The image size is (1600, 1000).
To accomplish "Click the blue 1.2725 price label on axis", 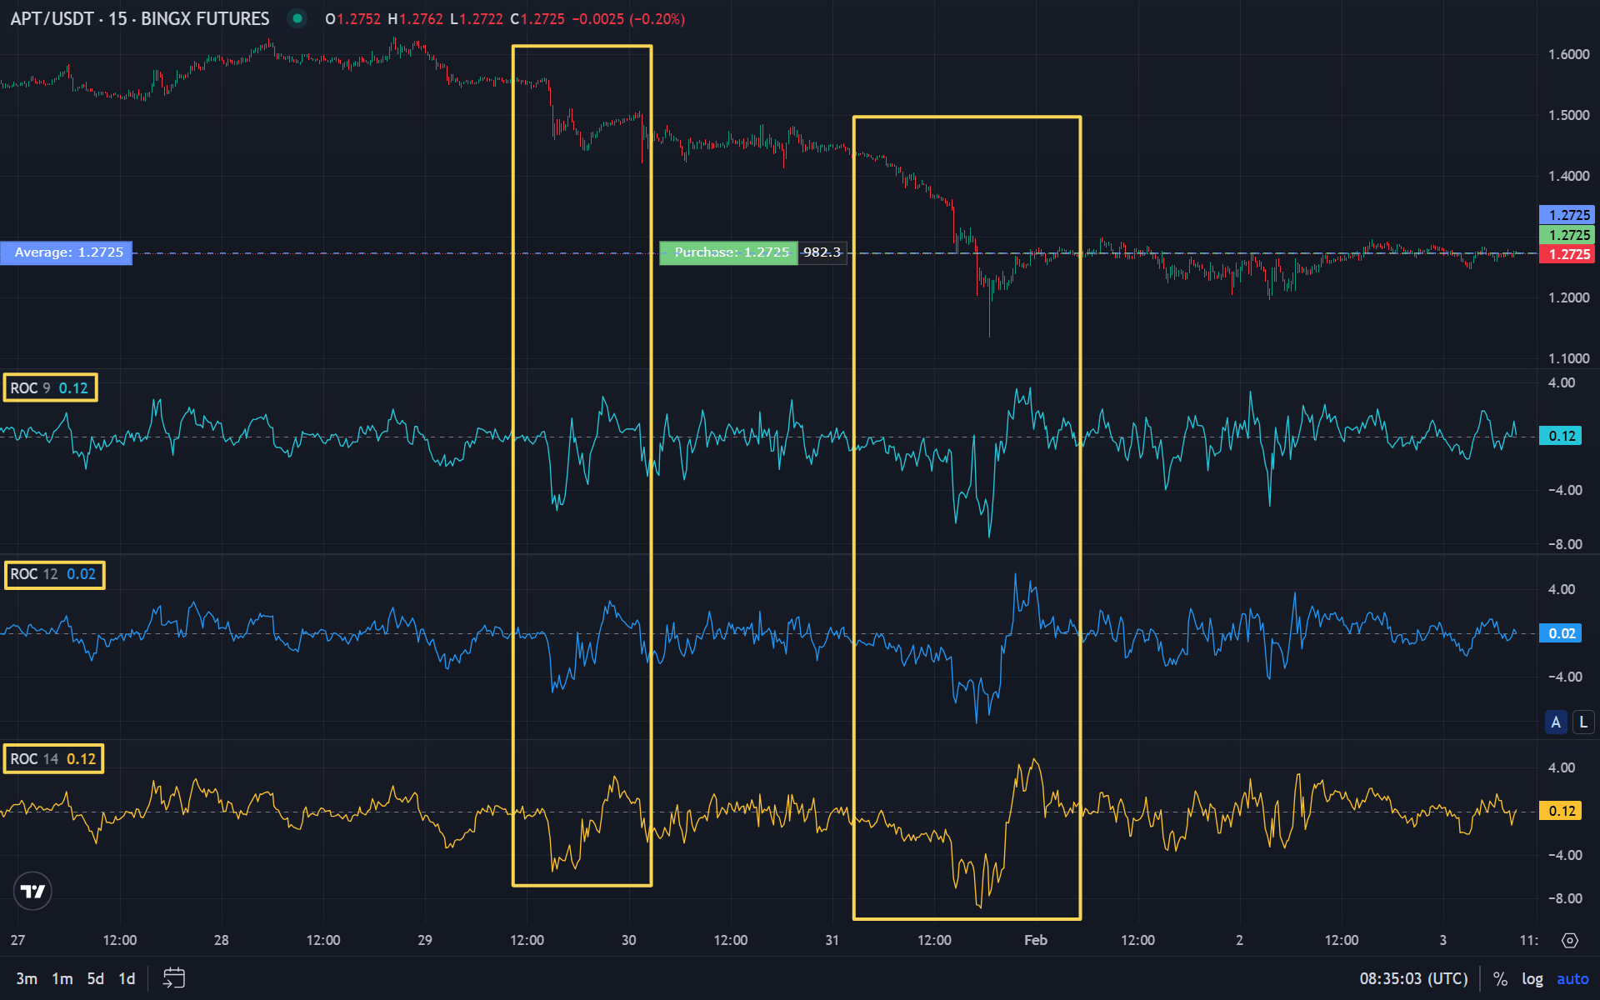I will tap(1567, 214).
